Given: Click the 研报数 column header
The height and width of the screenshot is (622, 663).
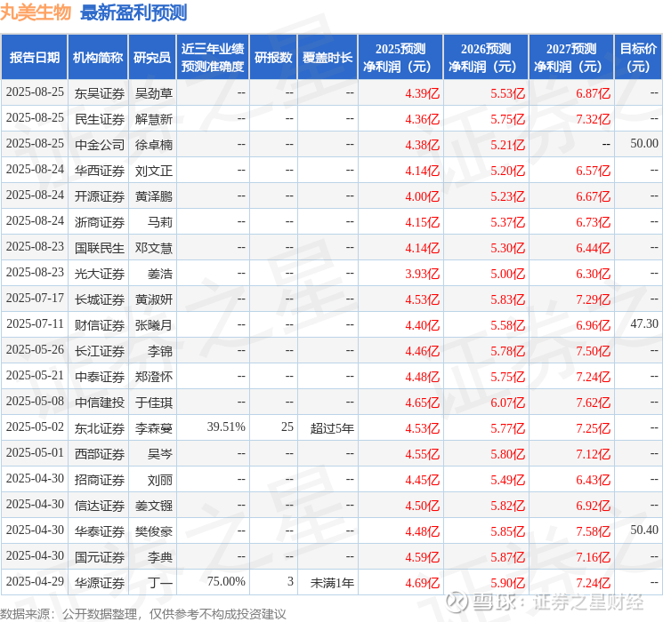Looking at the screenshot, I should point(273,57).
